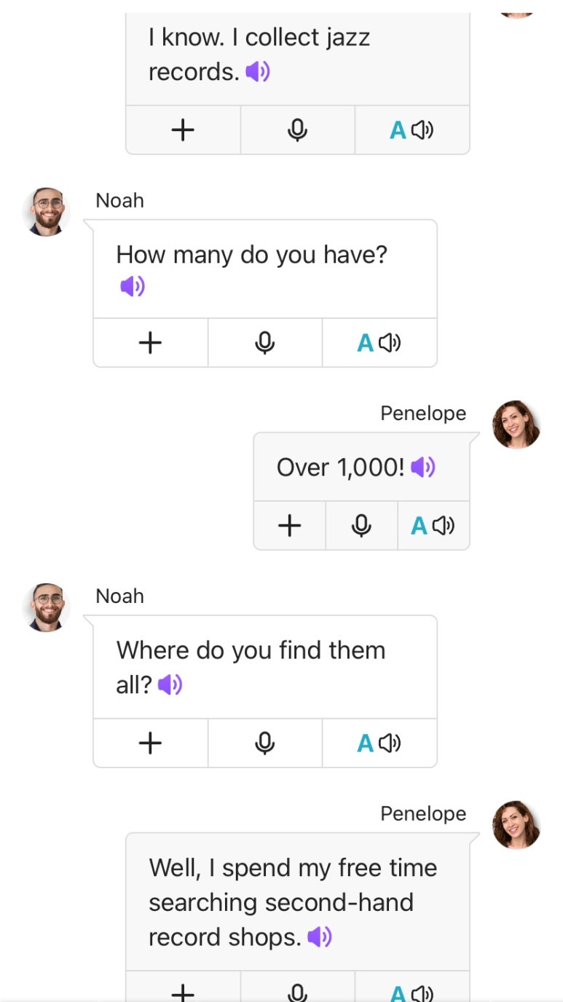Screen dimensions: 563x1002
Task: Play audio for "How many do you have?"
Action: pos(132,287)
